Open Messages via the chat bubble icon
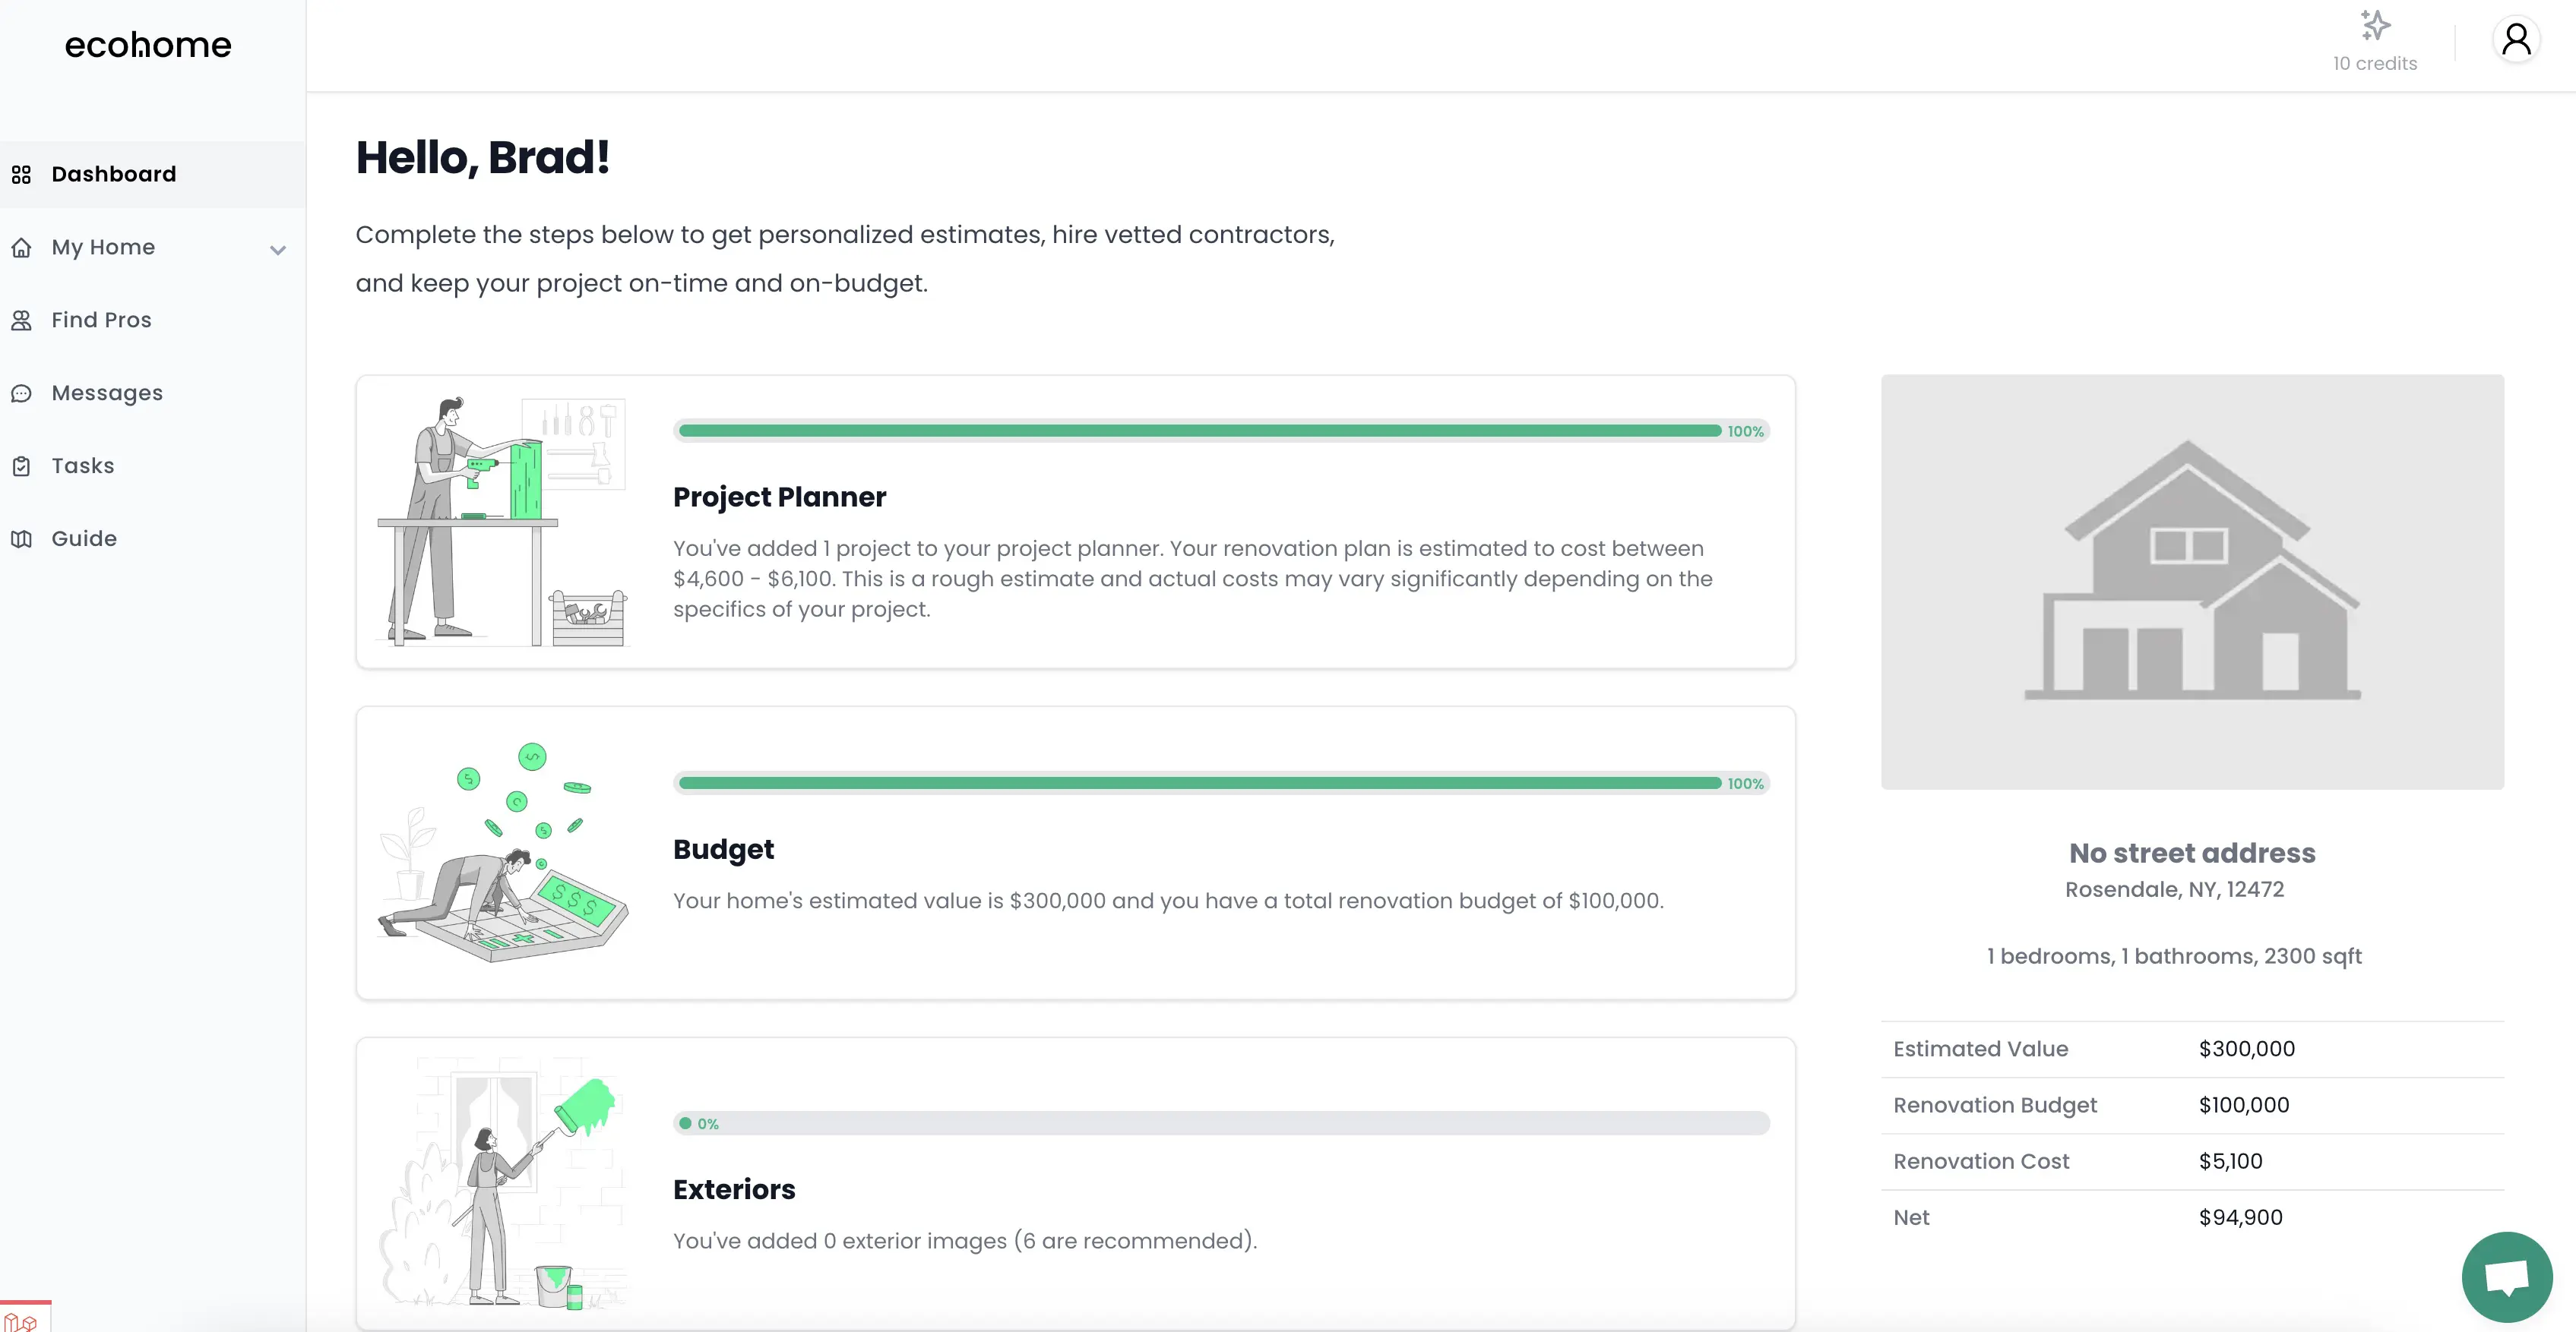 click(23, 393)
